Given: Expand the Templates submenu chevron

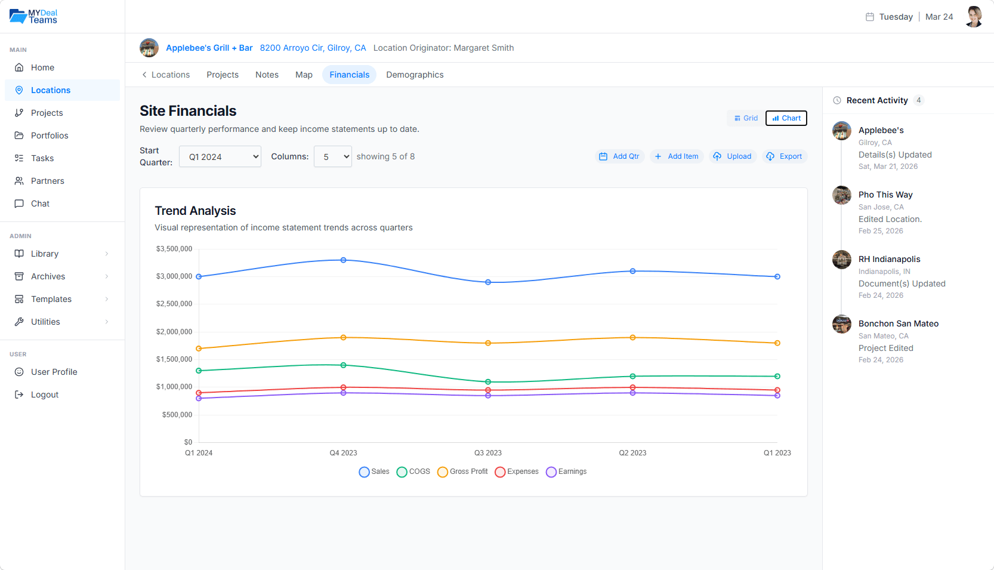Looking at the screenshot, I should coord(107,299).
